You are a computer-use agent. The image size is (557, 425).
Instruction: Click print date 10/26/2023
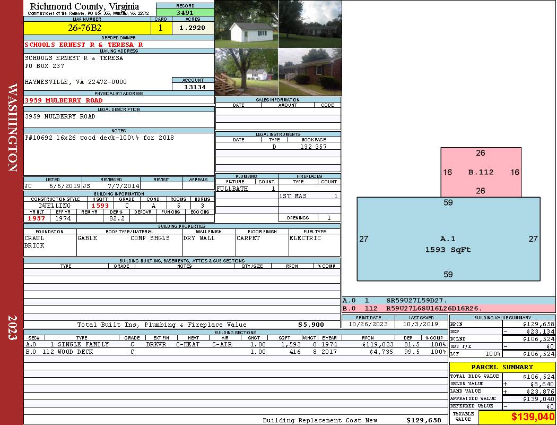click(368, 324)
